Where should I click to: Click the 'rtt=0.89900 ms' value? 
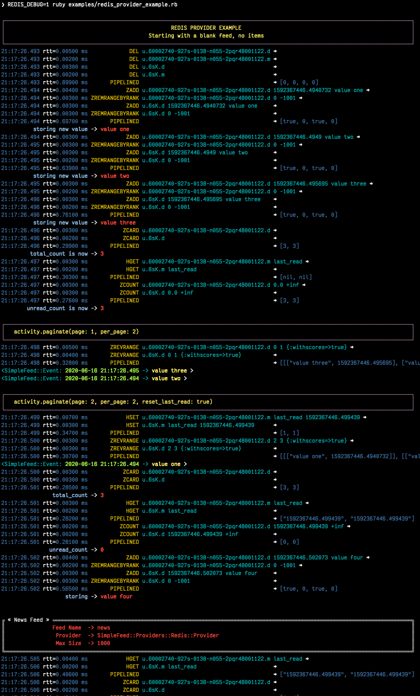tap(65, 82)
